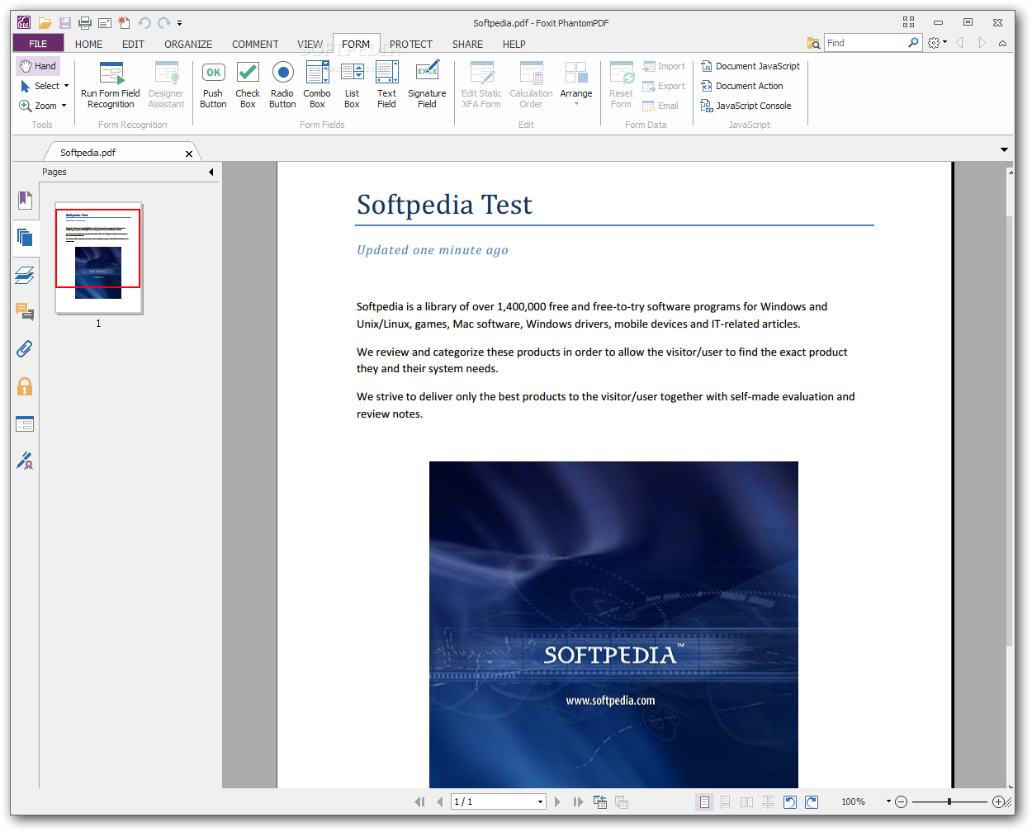Switch to the EDIT ribbon tab
Viewport: 1032px width, 832px height.
[133, 44]
